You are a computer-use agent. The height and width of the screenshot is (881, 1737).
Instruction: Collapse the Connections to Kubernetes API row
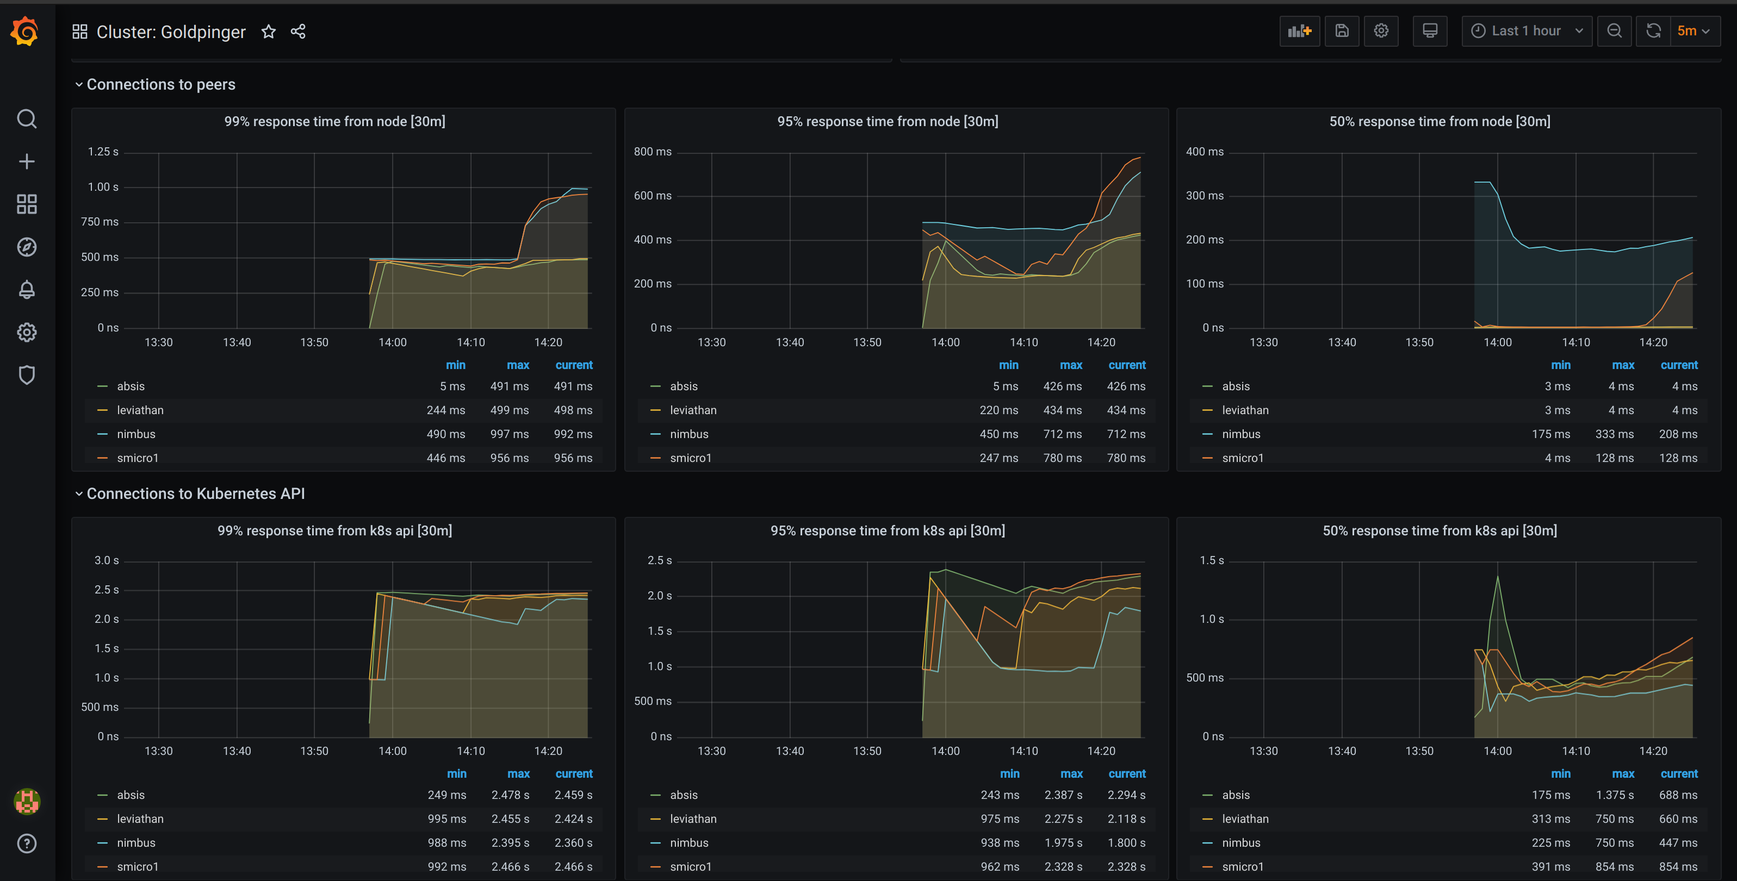tap(196, 493)
